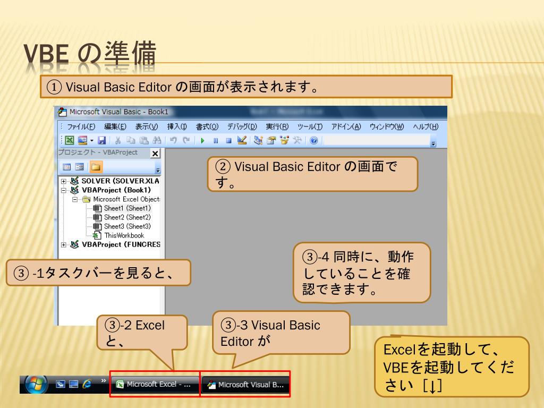Open the ツール(T) menu
Viewport: 544px width, 408px height.
(310, 126)
